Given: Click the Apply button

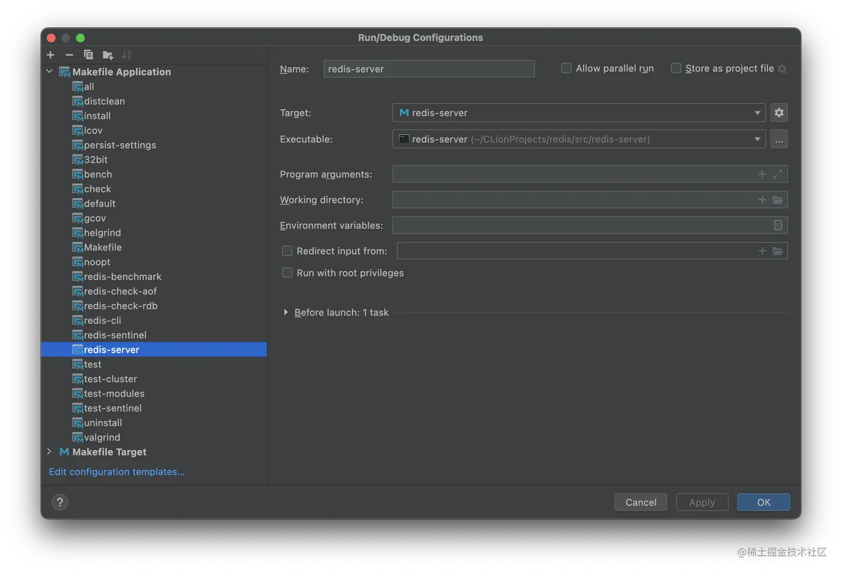Looking at the screenshot, I should click(702, 502).
